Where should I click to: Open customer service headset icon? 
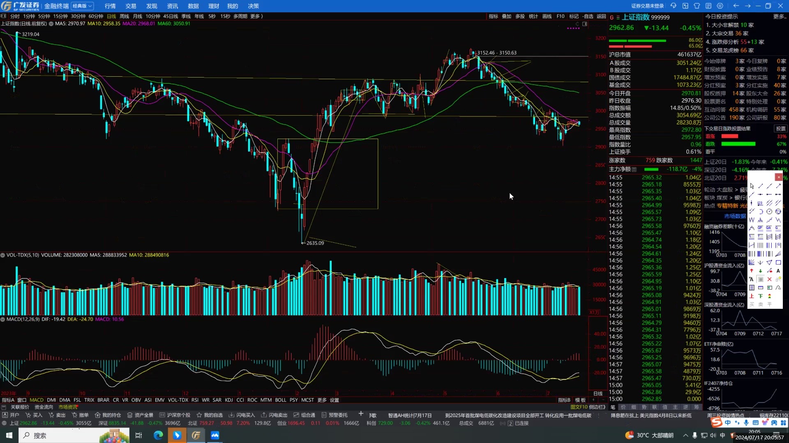point(673,6)
